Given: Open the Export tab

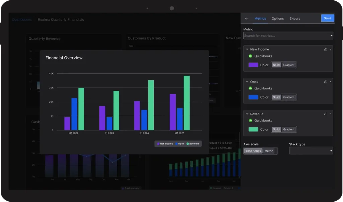Looking at the screenshot, I should tap(295, 19).
